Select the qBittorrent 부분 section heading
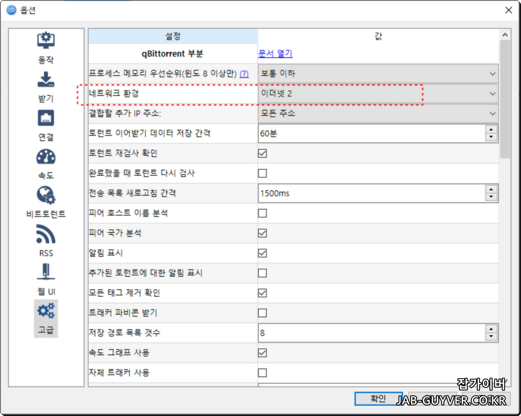This screenshot has width=521, height=416. pyautogui.click(x=173, y=54)
